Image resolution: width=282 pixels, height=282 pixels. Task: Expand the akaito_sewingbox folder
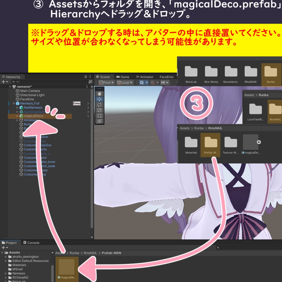[6, 257]
